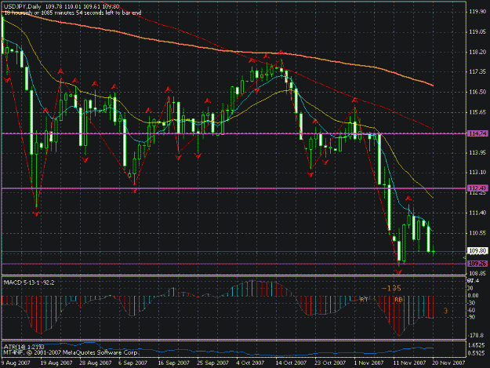
Task: Click the 108.85 price scale value
Action: point(477,273)
